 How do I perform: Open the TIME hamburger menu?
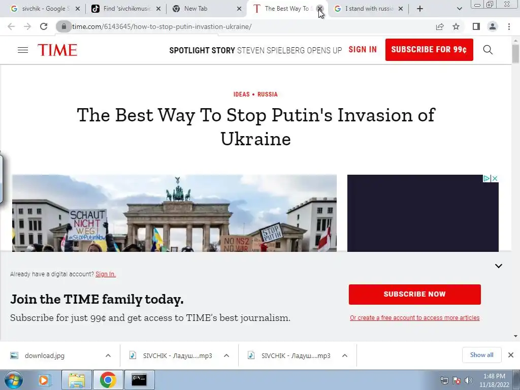(x=22, y=50)
